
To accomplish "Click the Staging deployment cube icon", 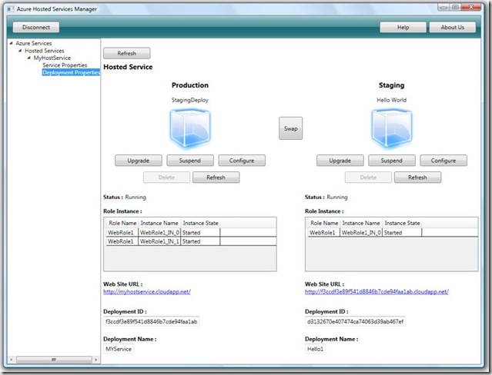I will (391, 128).
